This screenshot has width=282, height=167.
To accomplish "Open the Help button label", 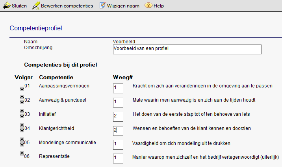I will pyautogui.click(x=159, y=6).
